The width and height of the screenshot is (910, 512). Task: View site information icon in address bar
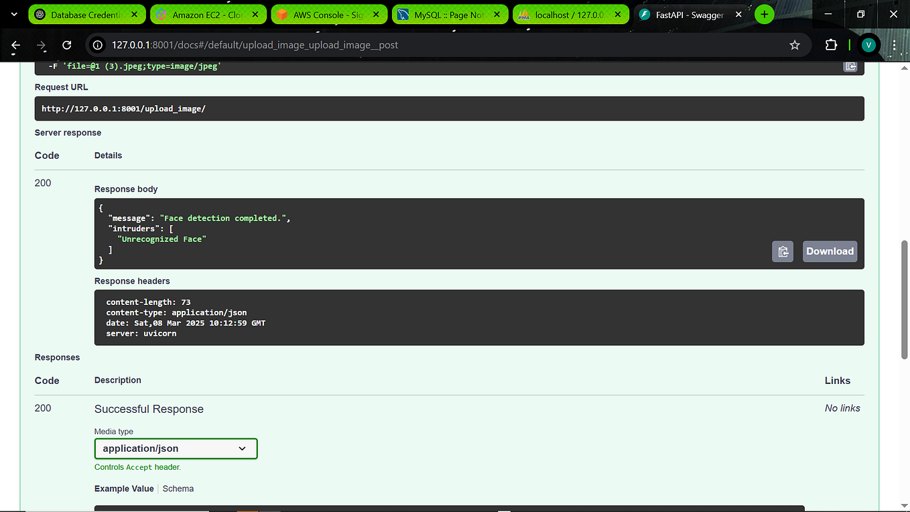tap(98, 45)
